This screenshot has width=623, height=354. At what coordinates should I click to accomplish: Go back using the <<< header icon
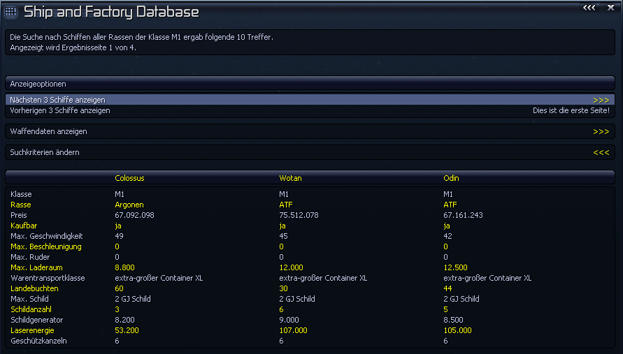[589, 8]
